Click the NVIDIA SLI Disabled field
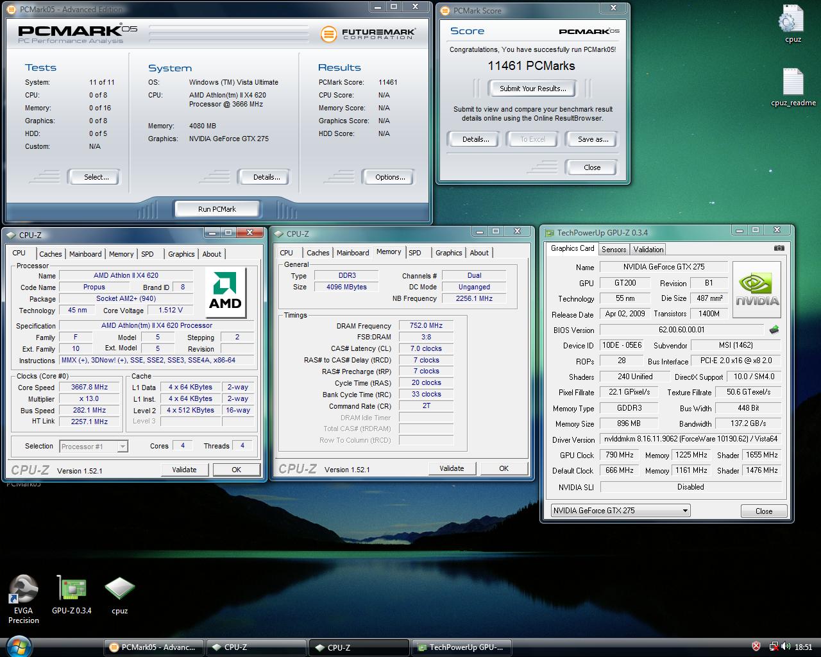821x657 pixels. pyautogui.click(x=690, y=487)
